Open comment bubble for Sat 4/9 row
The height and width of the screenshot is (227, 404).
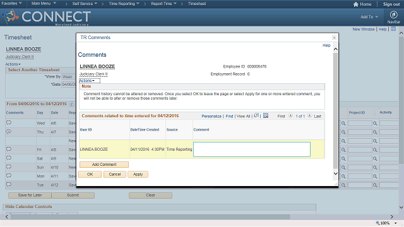coord(9,158)
